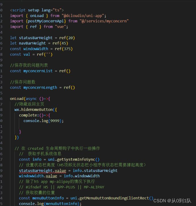This screenshot has height=206, width=196.
Task: Click the val constant name
Action: [27, 54]
